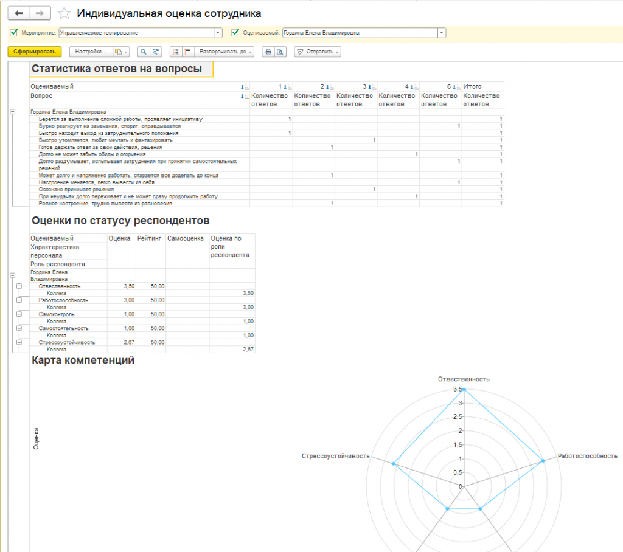
Task: Open the report variants icon dropdown
Action: tap(121, 52)
